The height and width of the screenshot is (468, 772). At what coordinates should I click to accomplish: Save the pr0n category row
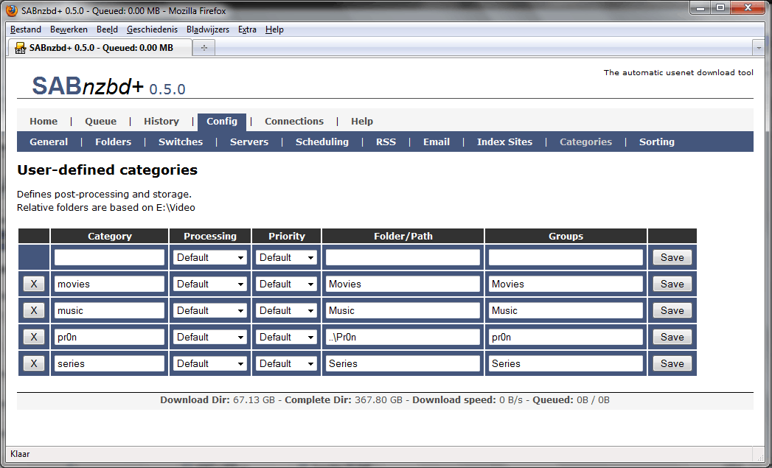[x=672, y=337]
